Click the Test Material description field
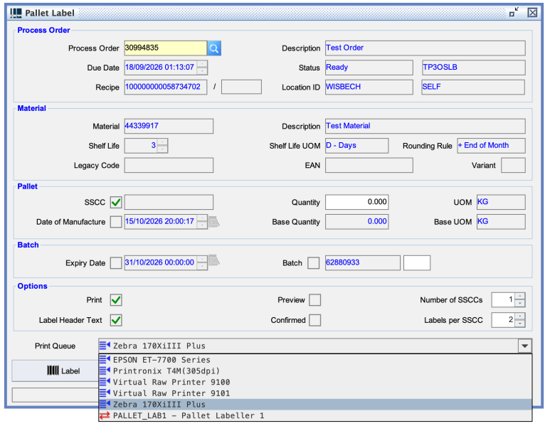Viewport: 550px width, 426px height. click(x=425, y=126)
